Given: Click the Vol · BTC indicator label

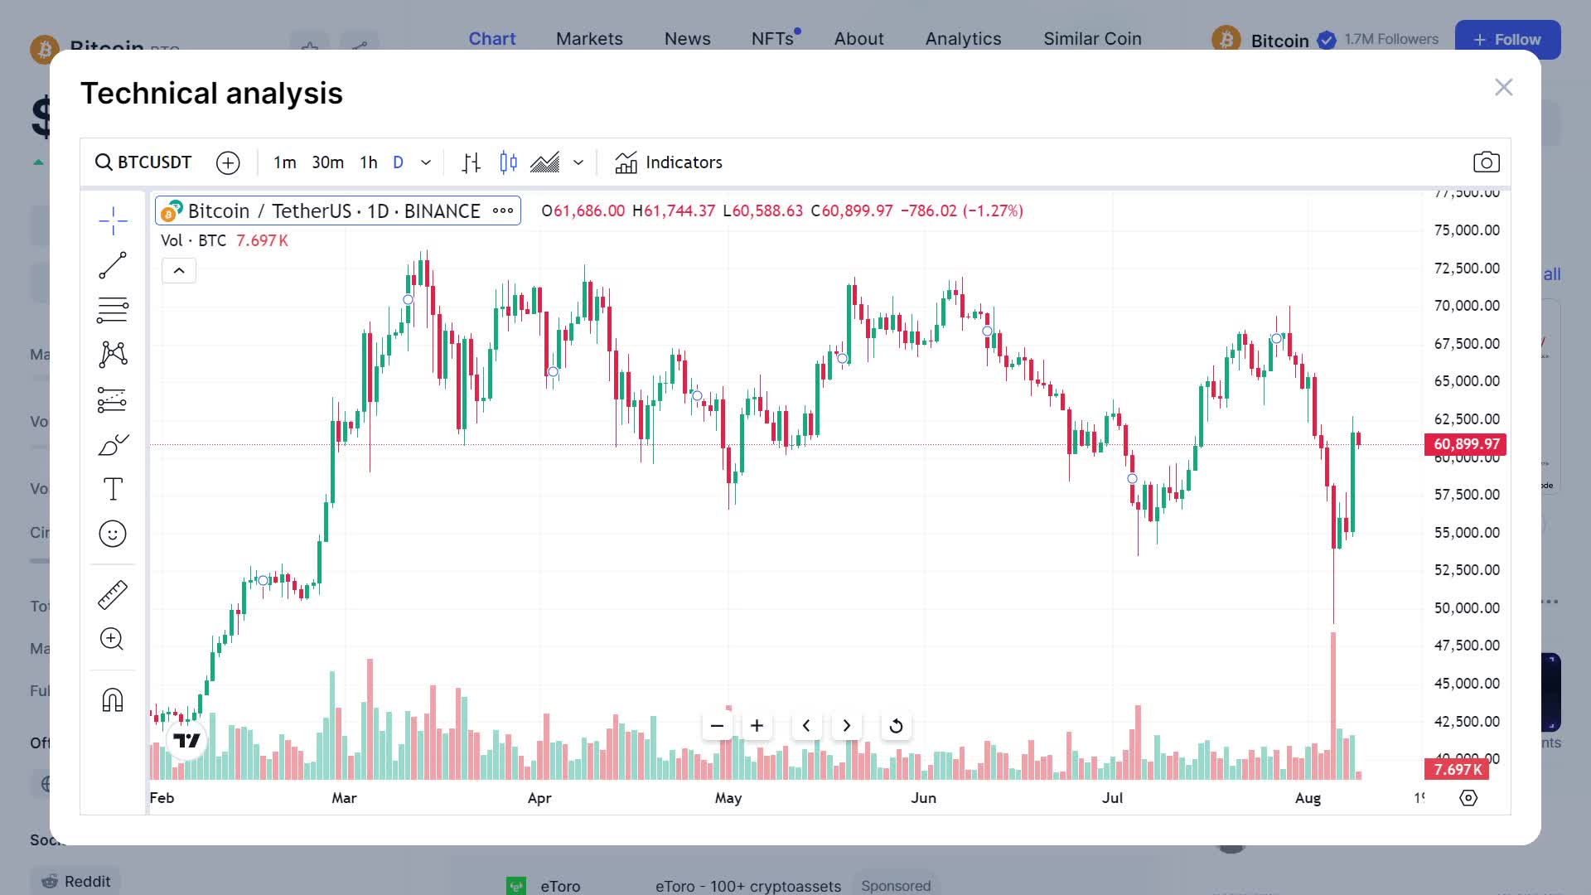Looking at the screenshot, I should (x=193, y=240).
